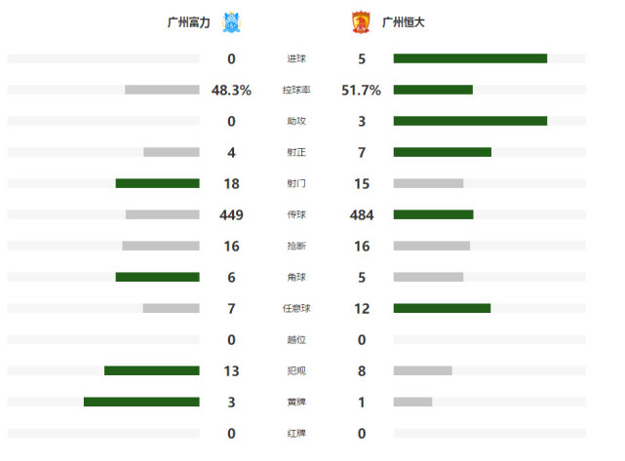This screenshot has width=625, height=461.
Task: Select the 越位 stat label
Action: [296, 339]
